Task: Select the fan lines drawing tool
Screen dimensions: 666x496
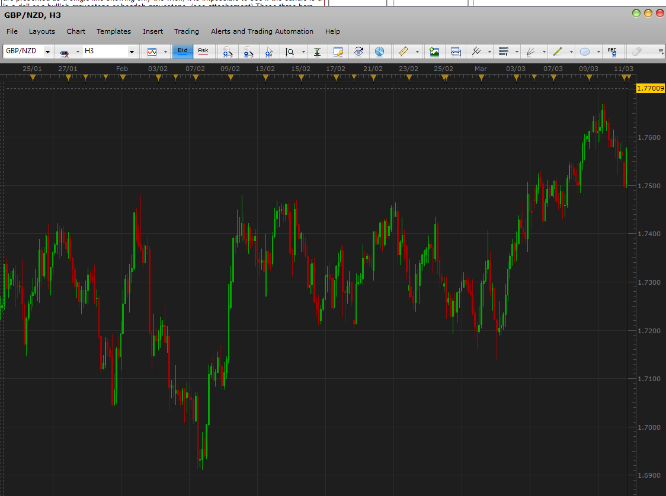Action: (x=530, y=51)
